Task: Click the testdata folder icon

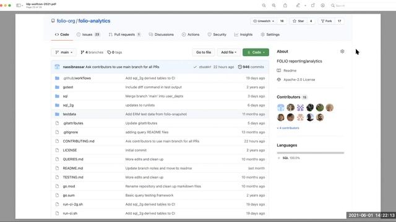Action: (57, 114)
